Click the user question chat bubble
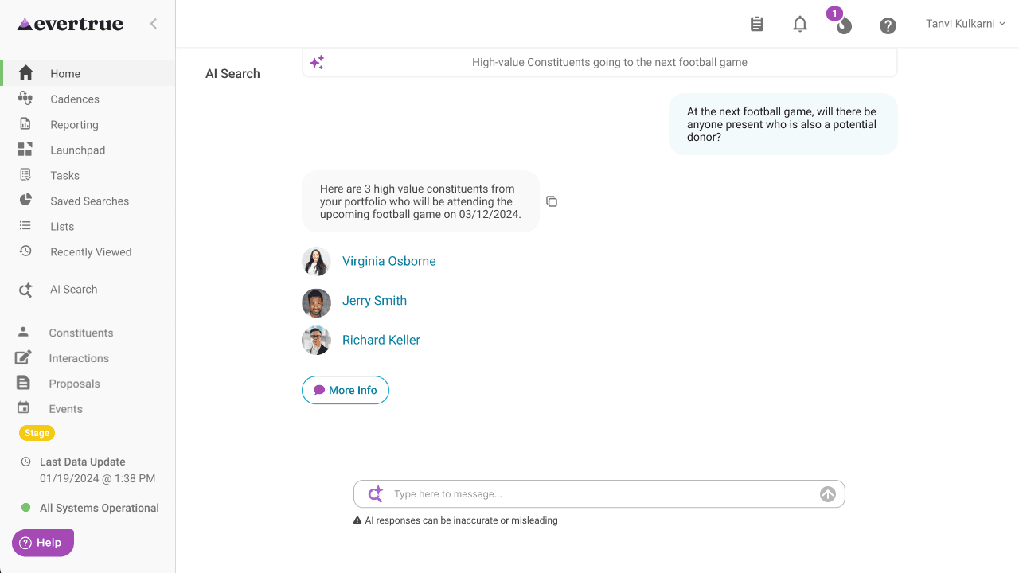The width and height of the screenshot is (1019, 573). [783, 124]
